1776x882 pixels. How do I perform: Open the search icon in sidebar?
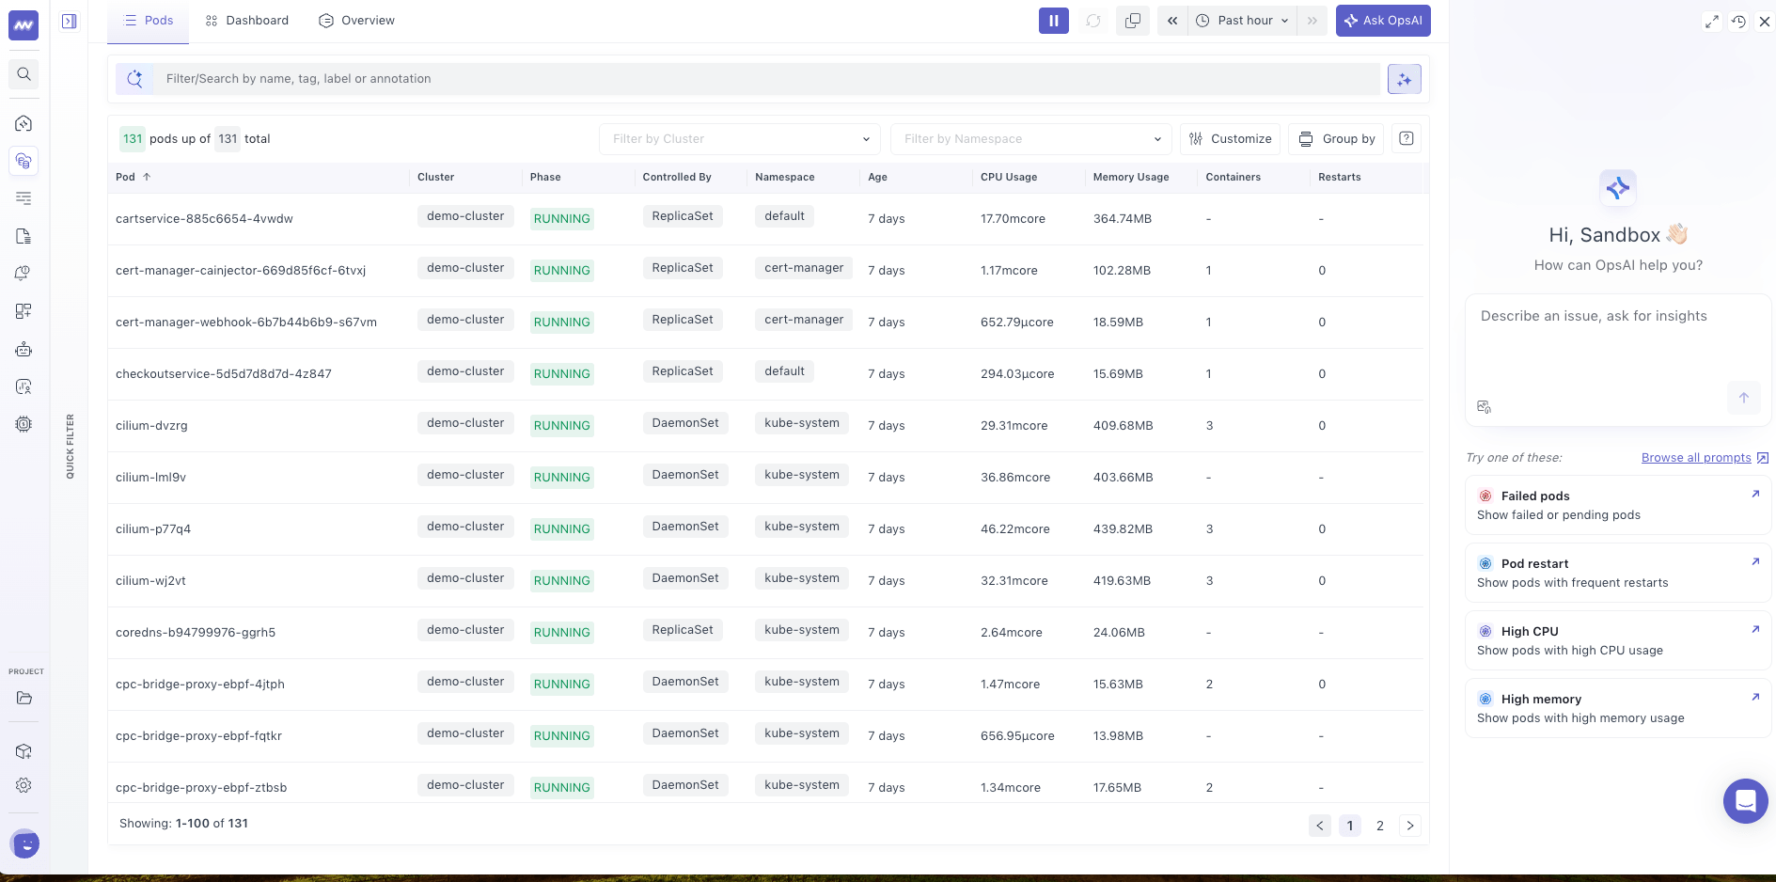[24, 74]
